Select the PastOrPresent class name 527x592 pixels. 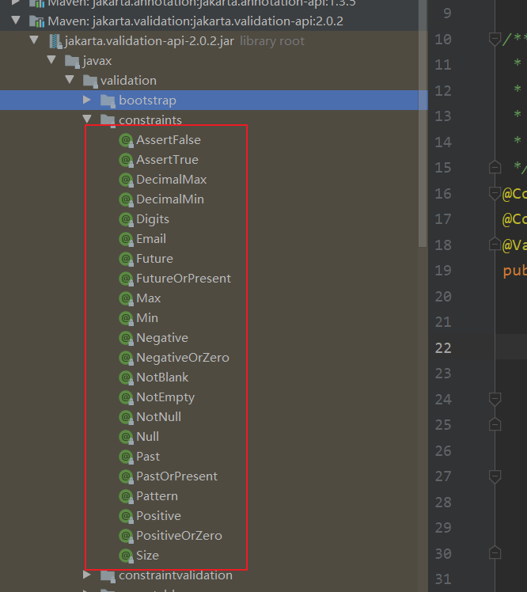(x=176, y=476)
